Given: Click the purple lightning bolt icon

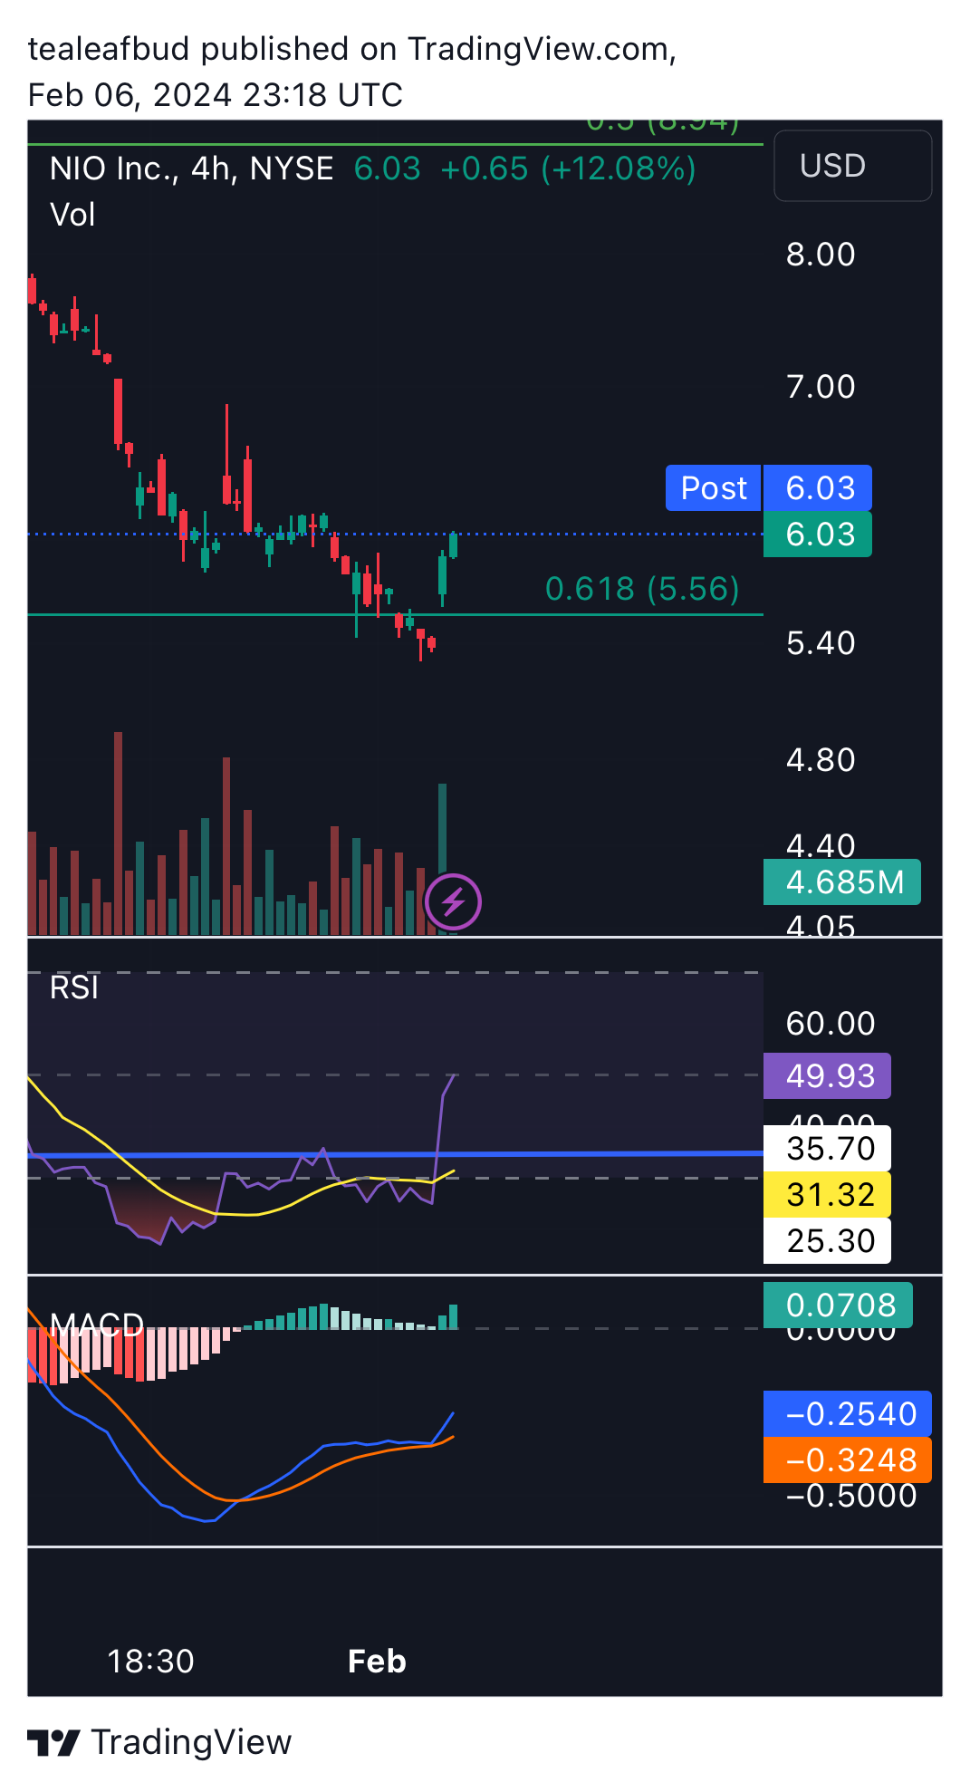Looking at the screenshot, I should 453,901.
